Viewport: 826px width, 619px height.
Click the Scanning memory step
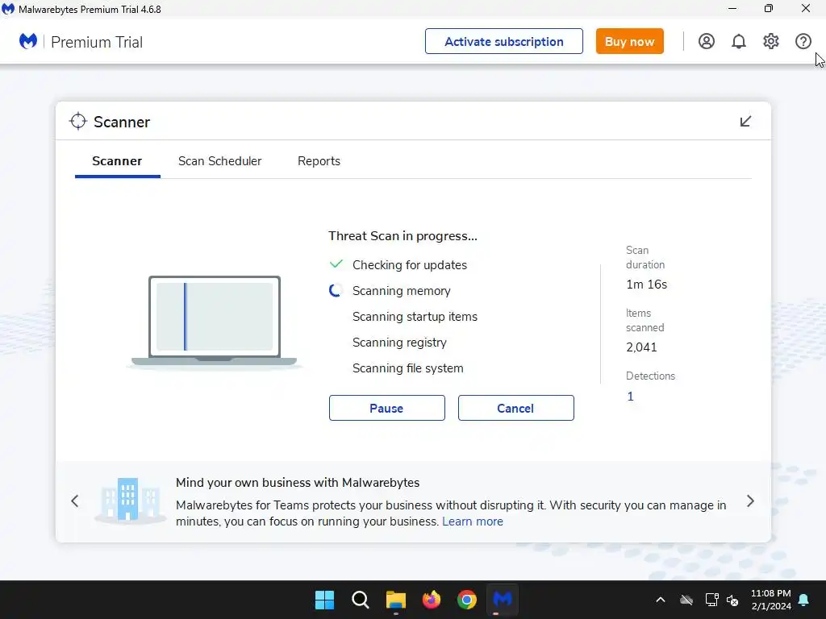pyautogui.click(x=402, y=290)
